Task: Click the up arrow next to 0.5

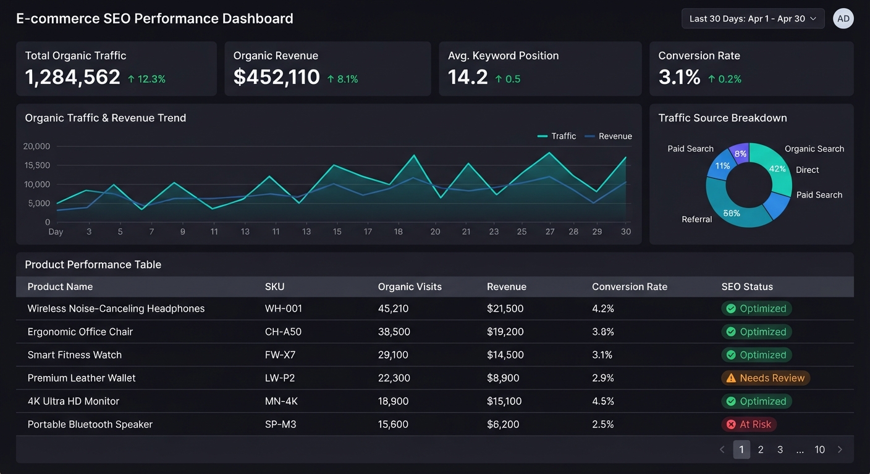Action: 499,79
